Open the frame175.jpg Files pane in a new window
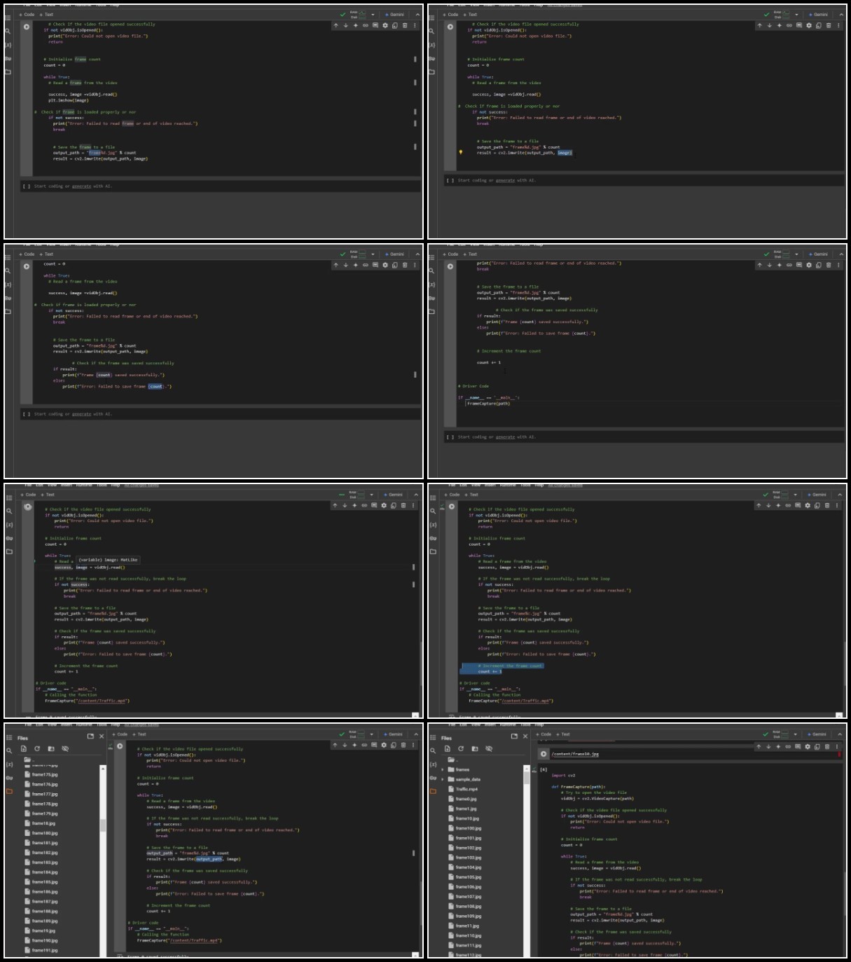 [x=90, y=736]
